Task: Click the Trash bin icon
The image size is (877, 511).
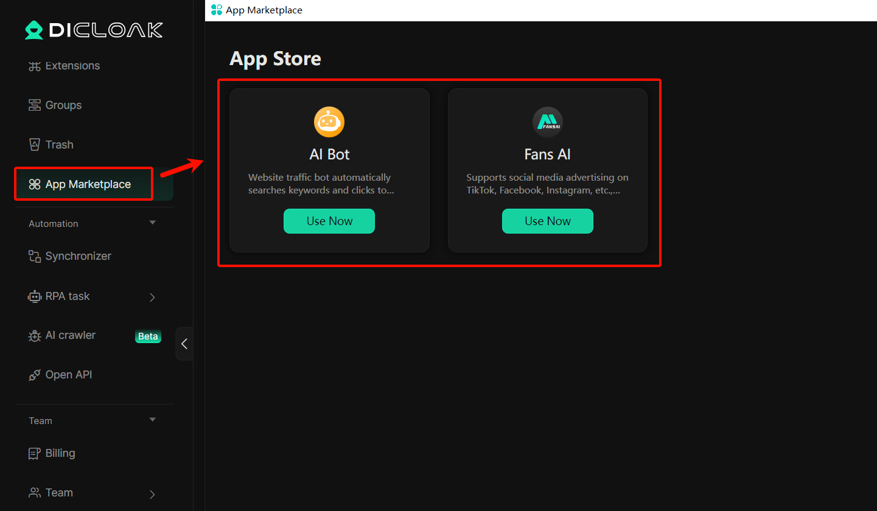Action: (x=35, y=145)
